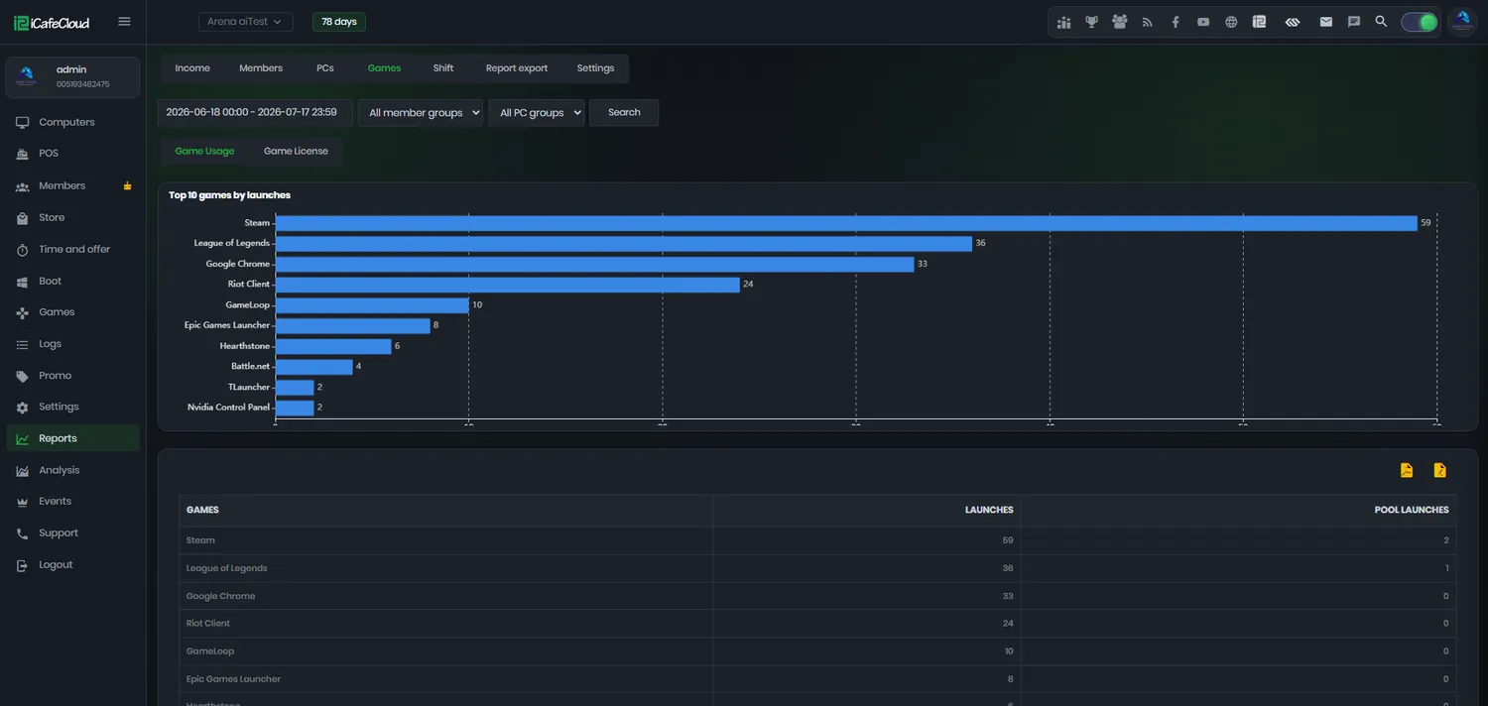The image size is (1488, 706).
Task: Open the user avatar in top-right corner
Action: (x=1462, y=22)
